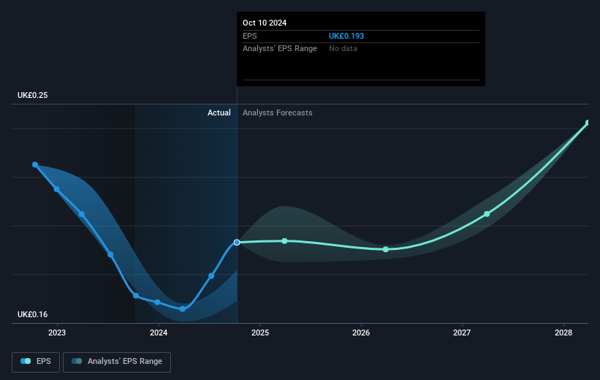Click the UK£0.193 EPS value in tooltip
The image size is (600, 380).
[x=346, y=36]
